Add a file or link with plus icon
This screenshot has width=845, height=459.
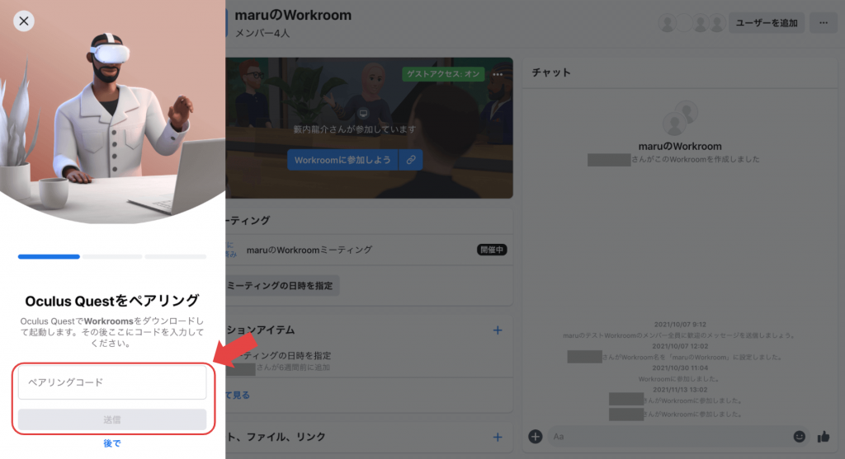pos(498,437)
